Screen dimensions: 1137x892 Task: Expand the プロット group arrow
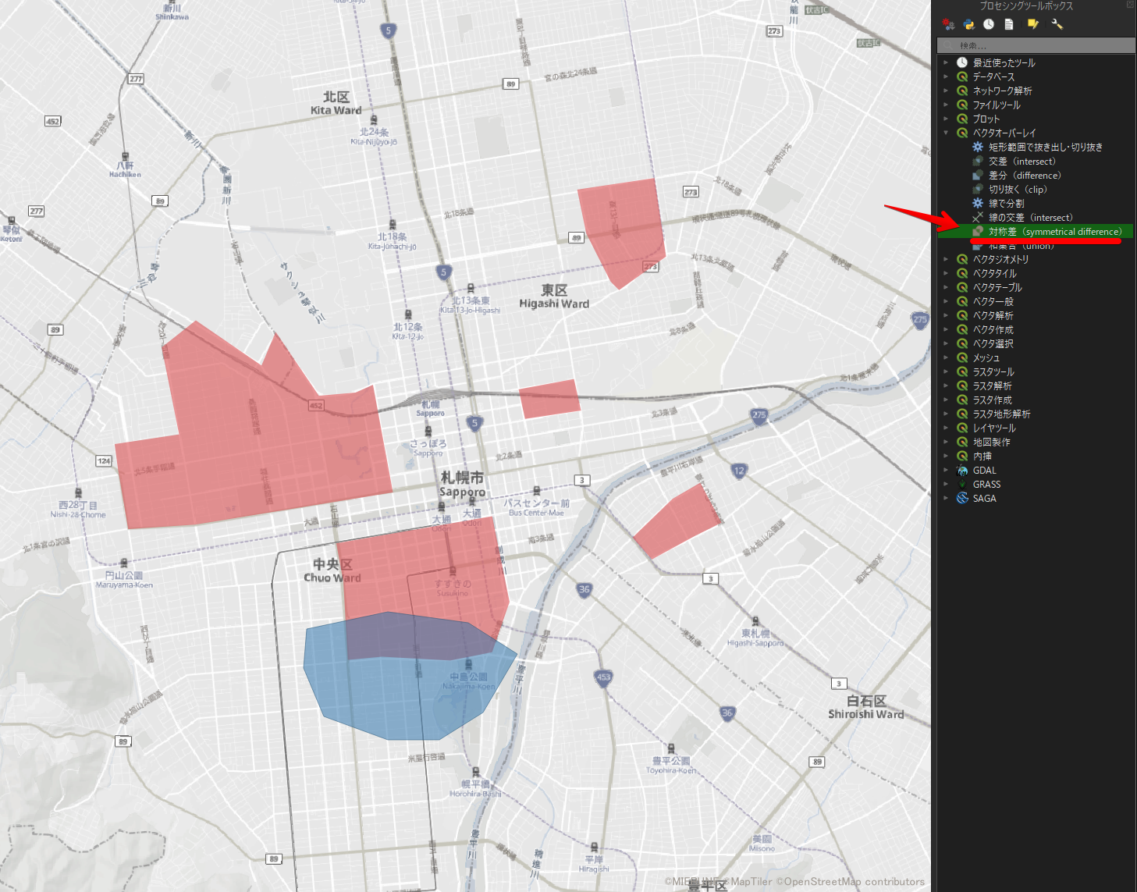pos(947,119)
